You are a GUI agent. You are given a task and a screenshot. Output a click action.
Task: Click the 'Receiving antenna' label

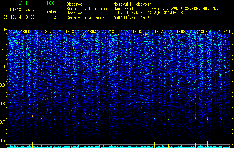click(86, 17)
